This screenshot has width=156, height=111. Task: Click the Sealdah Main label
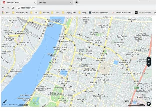click(142, 91)
